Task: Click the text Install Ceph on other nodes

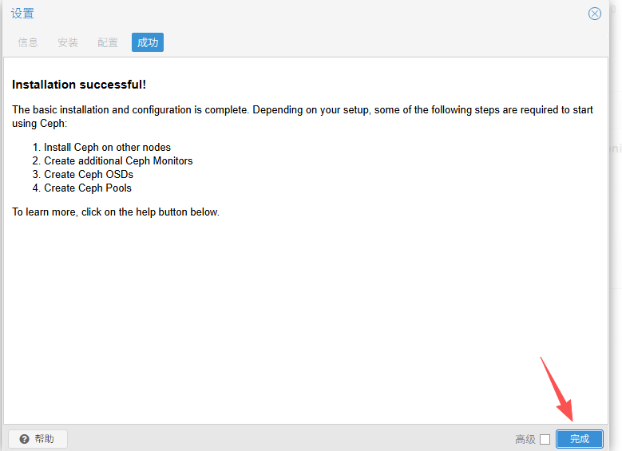Action: tap(107, 147)
